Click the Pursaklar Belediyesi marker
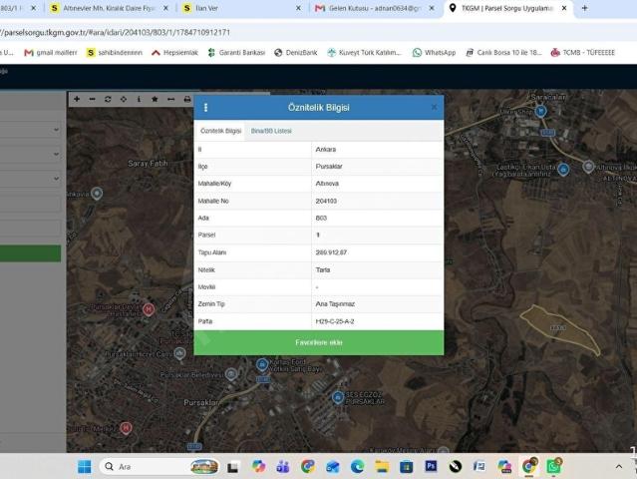 tap(231, 374)
